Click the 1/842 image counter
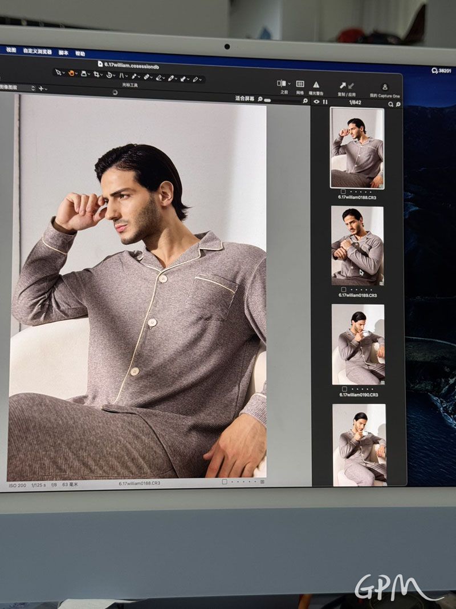 pos(355,103)
